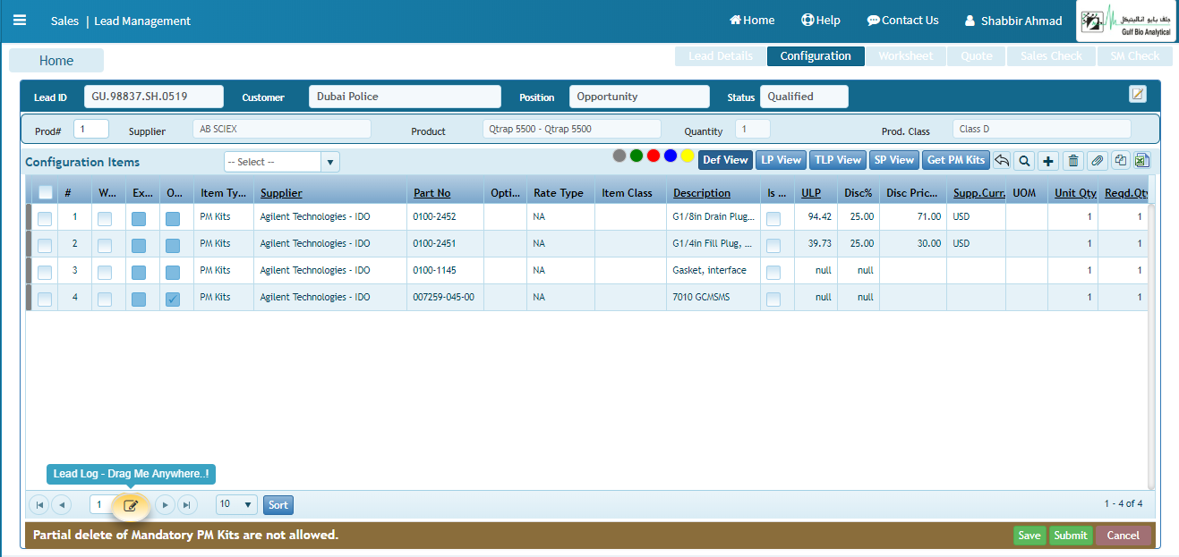1179x557 pixels.
Task: Switch to the Quote tab
Action: 977,55
